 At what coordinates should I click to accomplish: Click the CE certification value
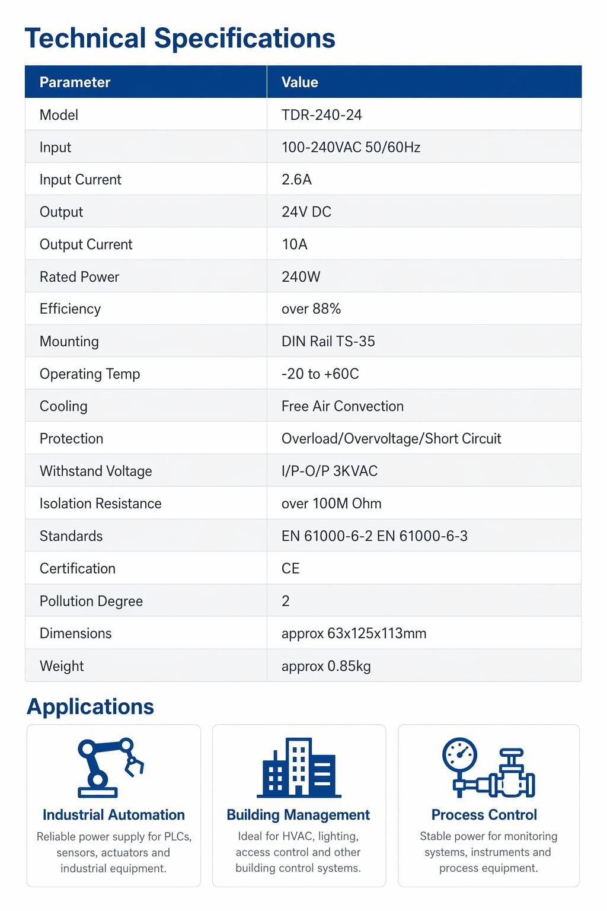pyautogui.click(x=290, y=568)
